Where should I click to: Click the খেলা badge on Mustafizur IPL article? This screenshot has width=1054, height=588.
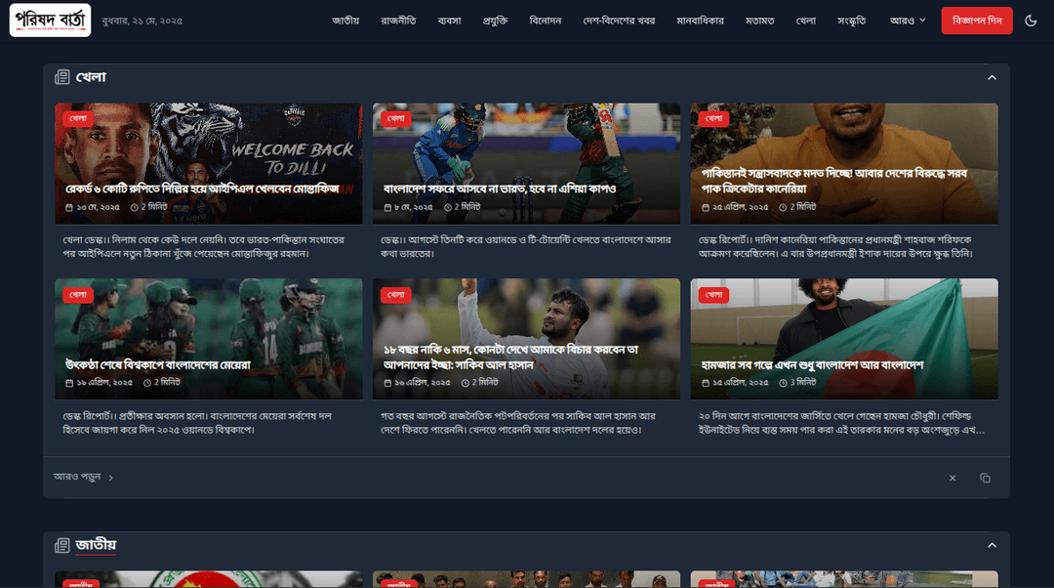point(78,118)
